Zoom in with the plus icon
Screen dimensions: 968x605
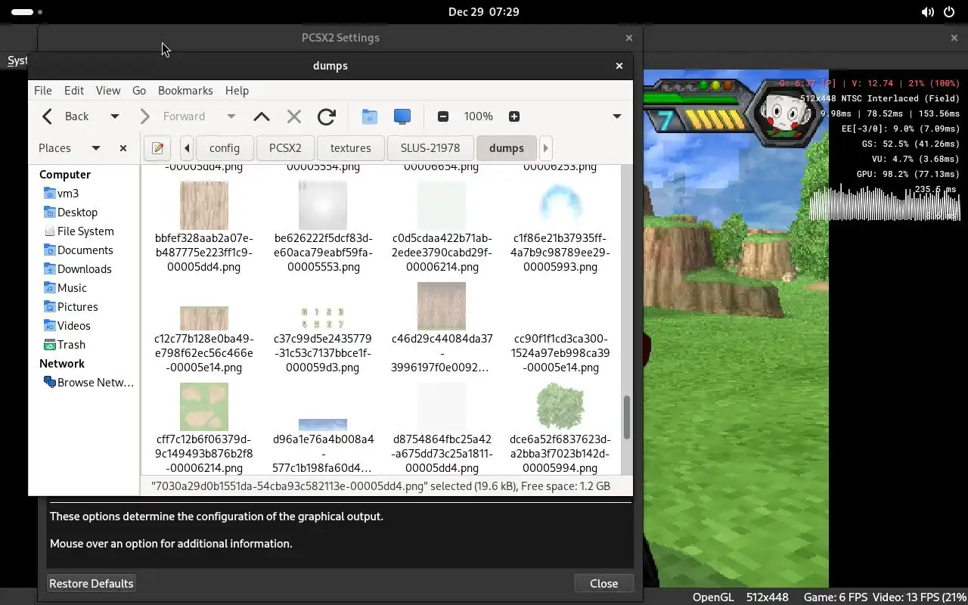(x=514, y=116)
